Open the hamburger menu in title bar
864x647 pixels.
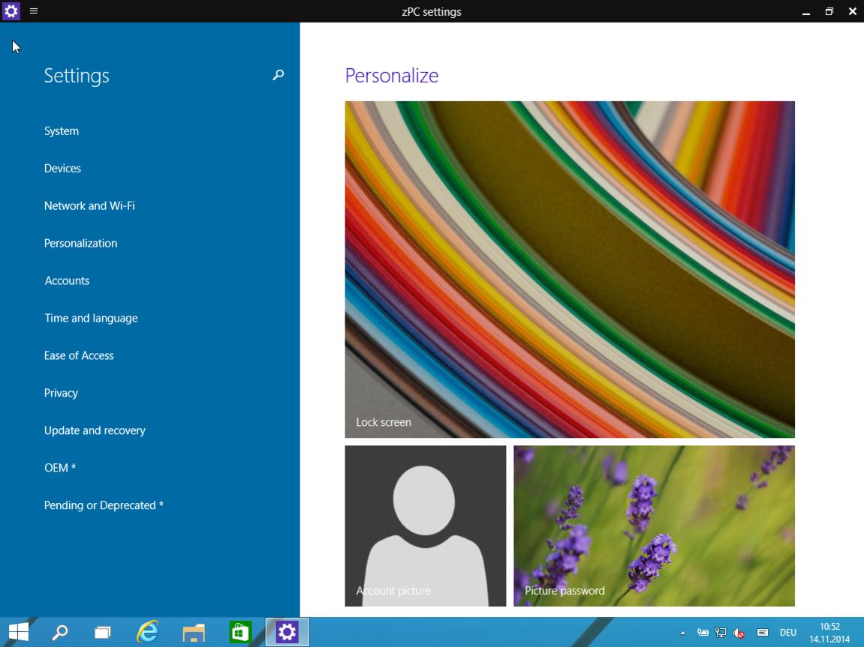pos(34,11)
